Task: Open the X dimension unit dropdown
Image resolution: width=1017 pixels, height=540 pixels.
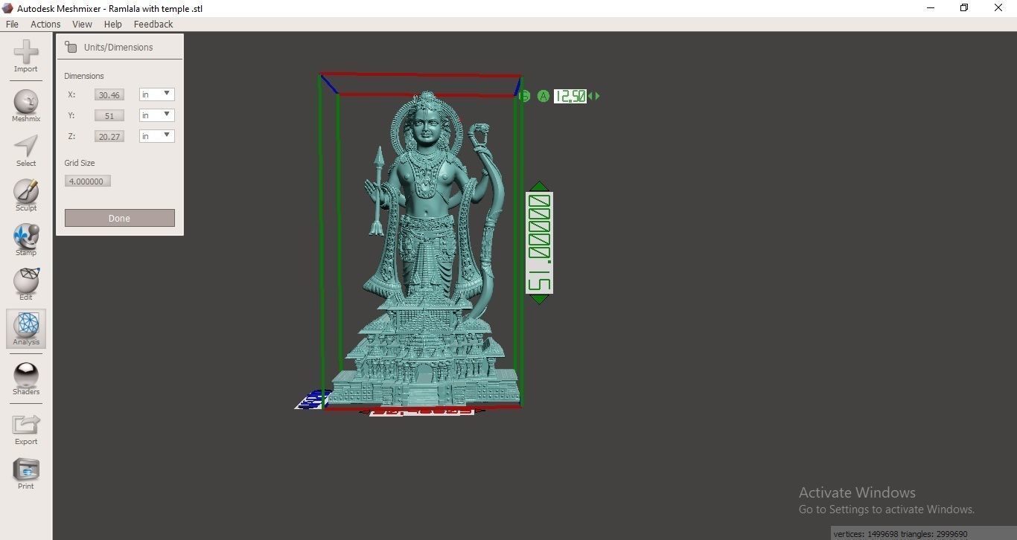Action: pyautogui.click(x=157, y=94)
